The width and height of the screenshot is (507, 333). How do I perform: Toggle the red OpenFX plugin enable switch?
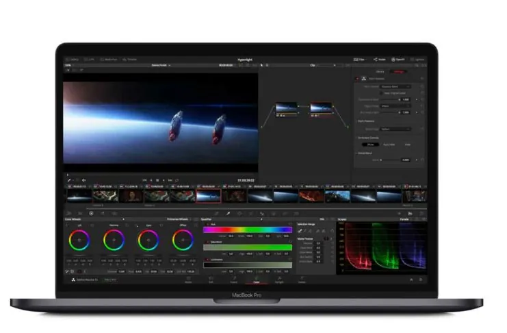pos(357,79)
